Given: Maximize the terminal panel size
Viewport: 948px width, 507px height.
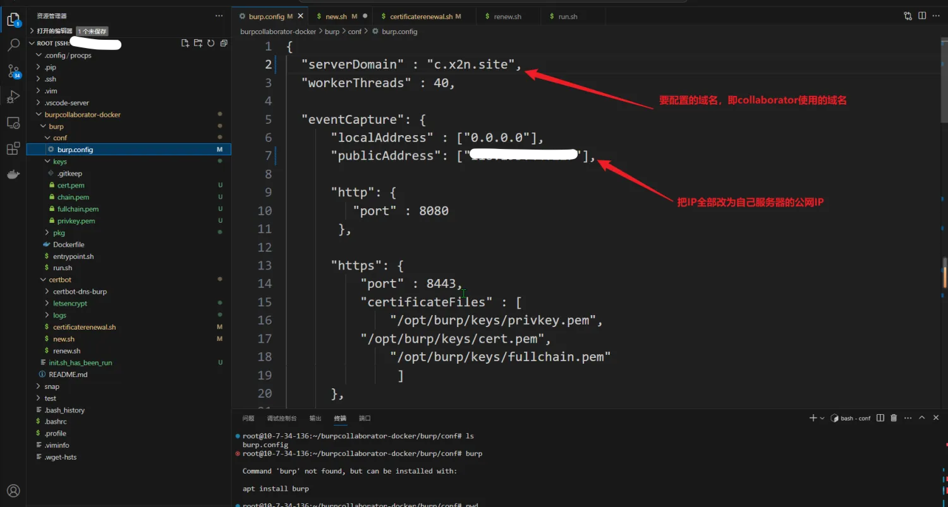Looking at the screenshot, I should (x=922, y=418).
